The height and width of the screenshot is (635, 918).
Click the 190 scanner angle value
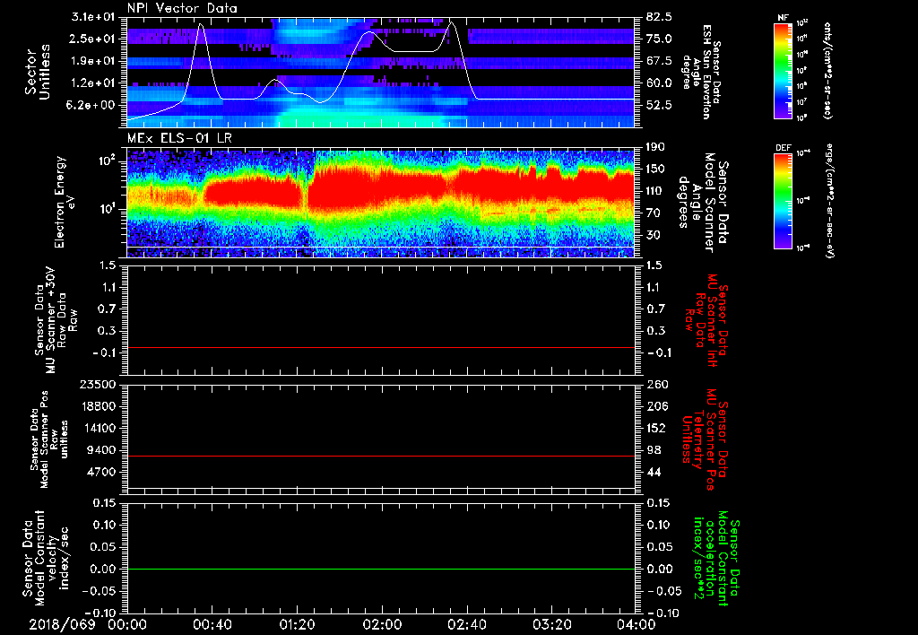point(655,146)
